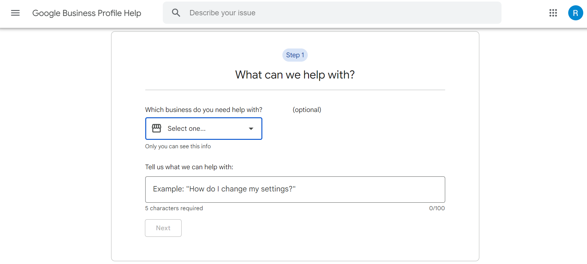This screenshot has width=587, height=264.
Task: Click the '(optional)' text
Action: (x=307, y=110)
